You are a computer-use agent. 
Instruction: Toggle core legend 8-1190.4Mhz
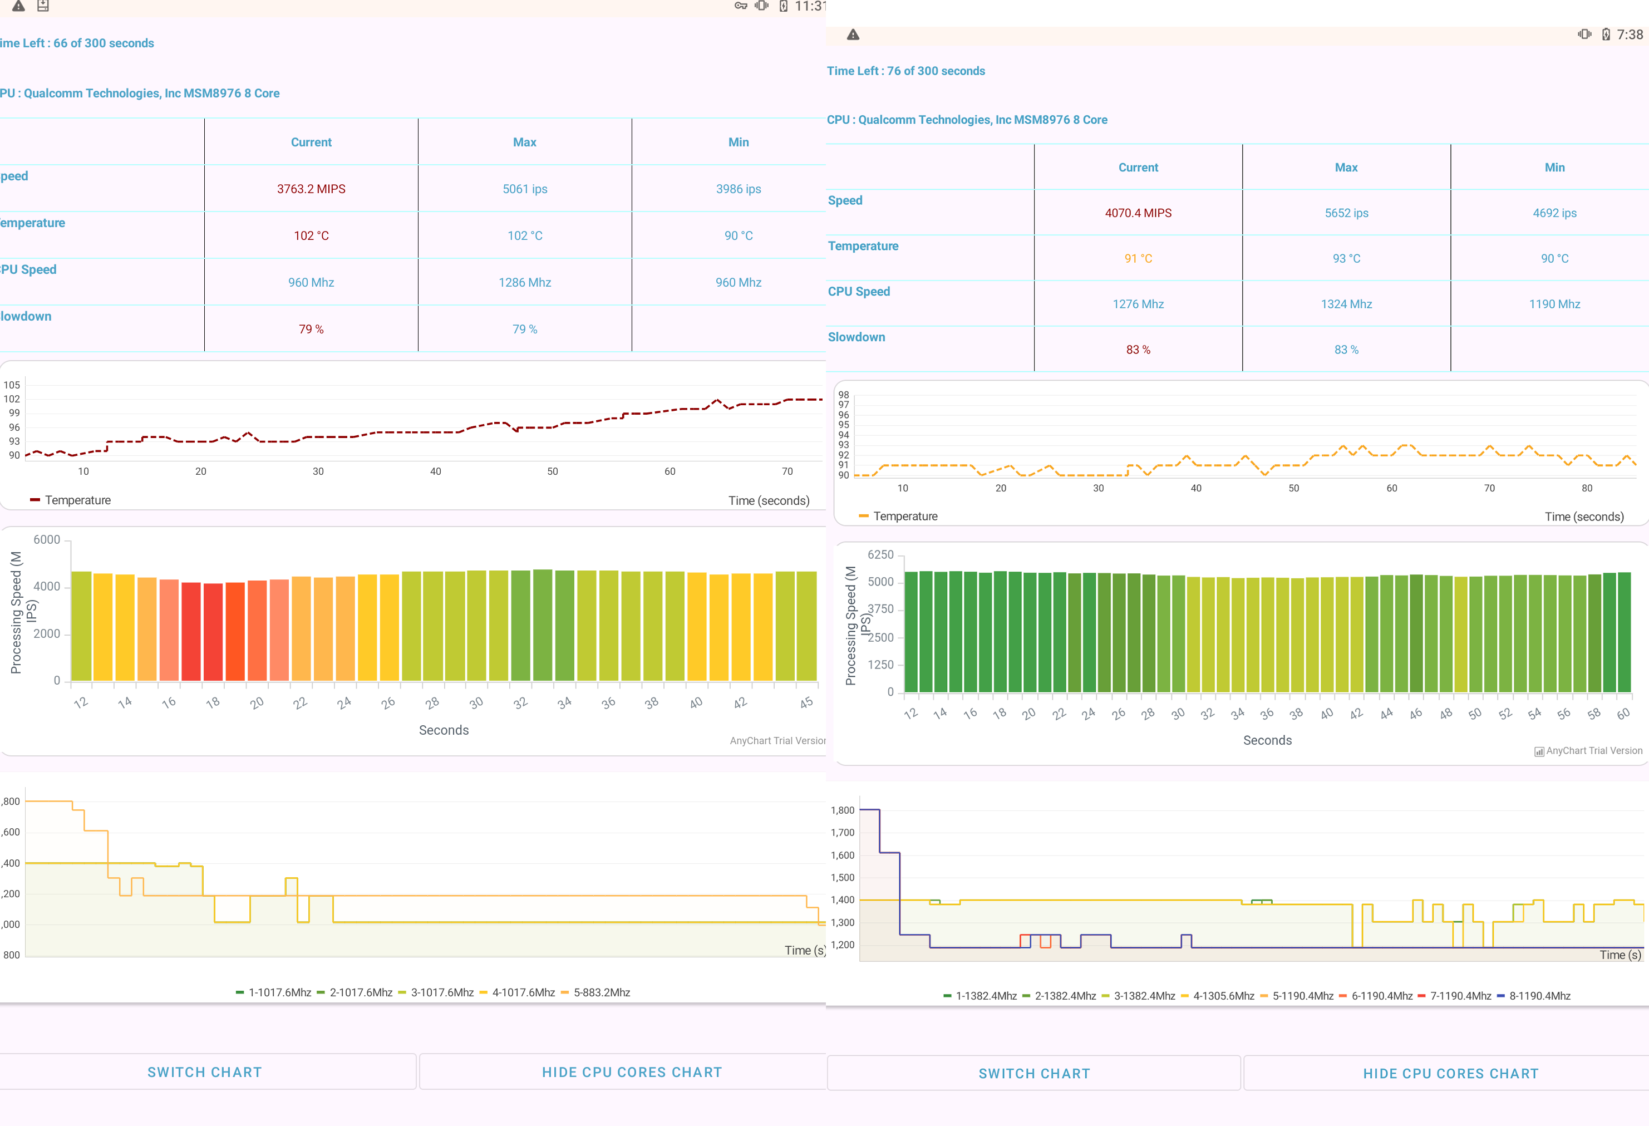[1533, 996]
